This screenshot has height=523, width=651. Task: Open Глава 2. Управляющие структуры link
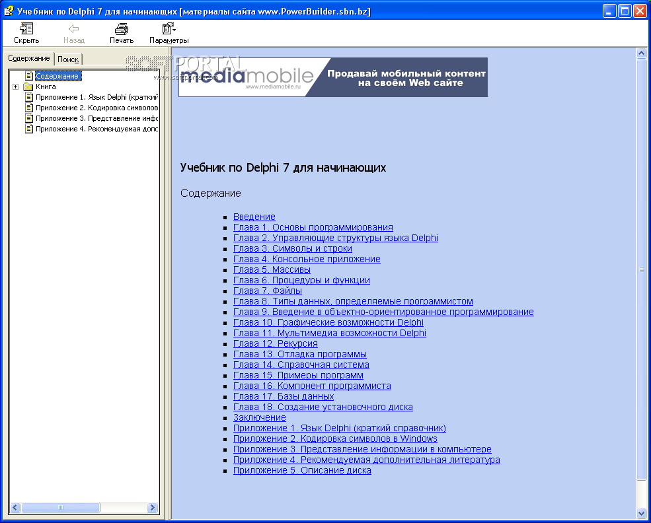point(336,238)
